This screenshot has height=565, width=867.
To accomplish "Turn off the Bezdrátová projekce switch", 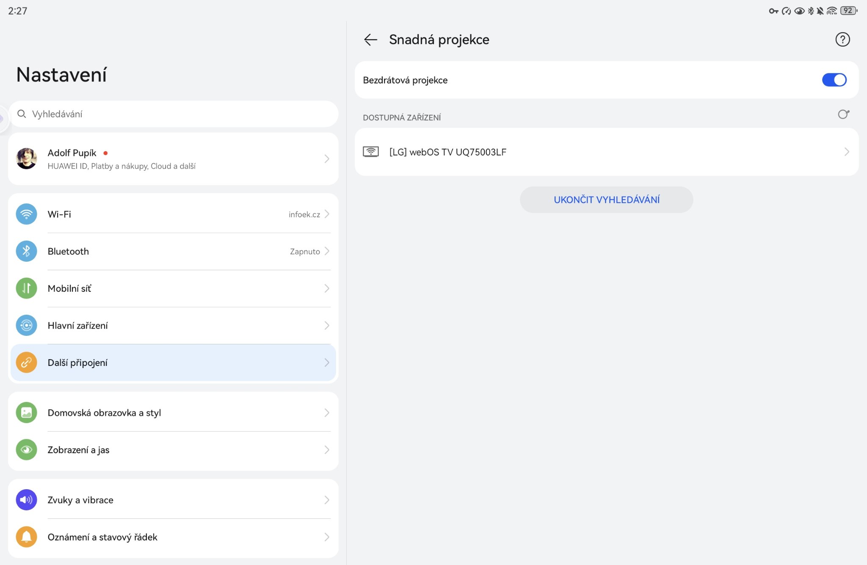I will click(834, 80).
